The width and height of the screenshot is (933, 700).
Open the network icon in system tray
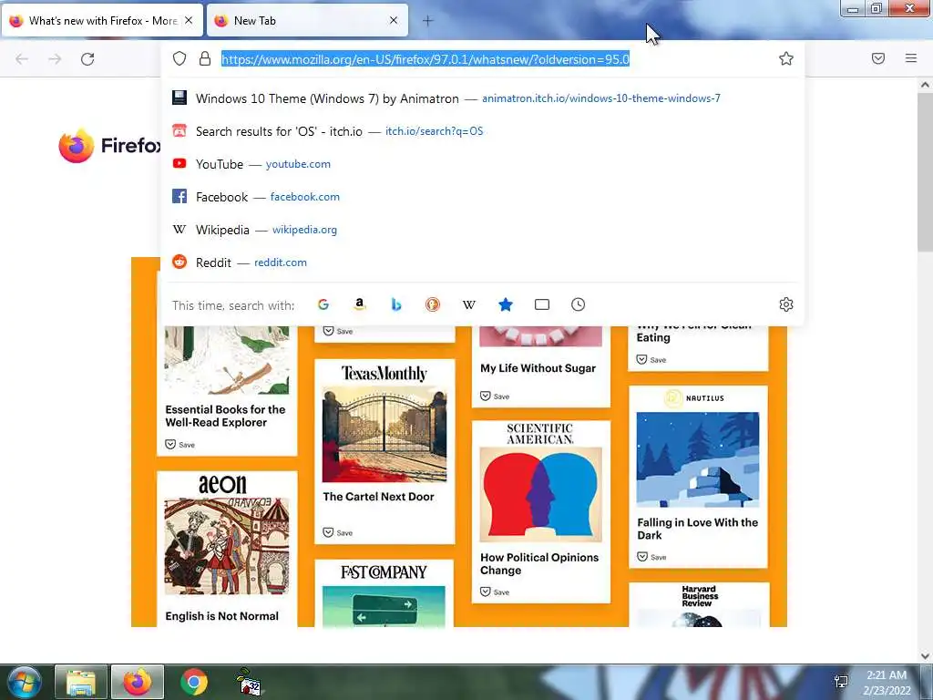841,682
